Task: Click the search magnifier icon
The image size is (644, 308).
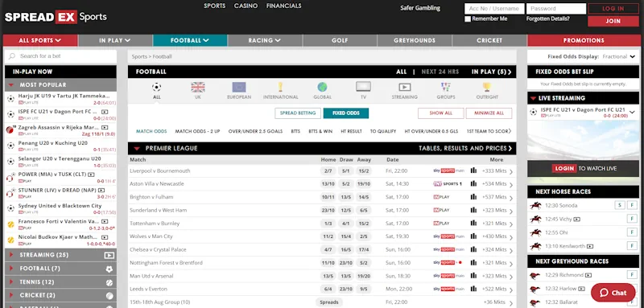Action: 12,56
